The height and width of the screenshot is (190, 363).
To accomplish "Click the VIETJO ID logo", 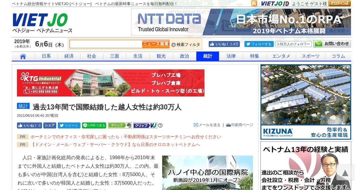I will [275, 4].
